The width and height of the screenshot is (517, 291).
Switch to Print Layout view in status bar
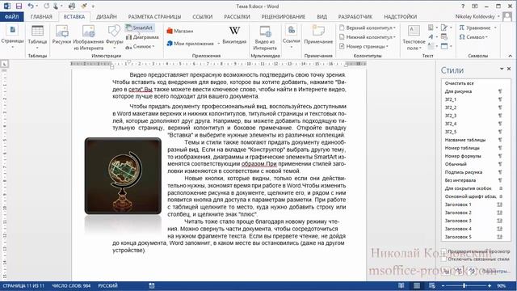tap(417, 285)
